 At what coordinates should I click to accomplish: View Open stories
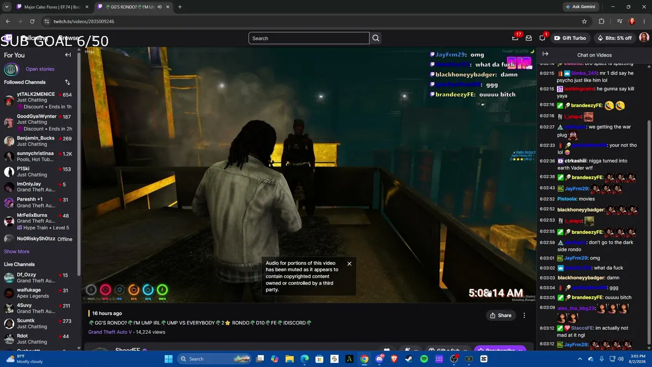(40, 69)
